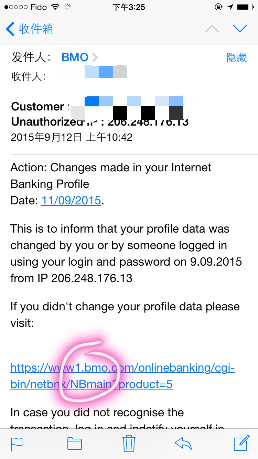Open the 11/09/2015 date link
The image size is (258, 459).
click(71, 200)
